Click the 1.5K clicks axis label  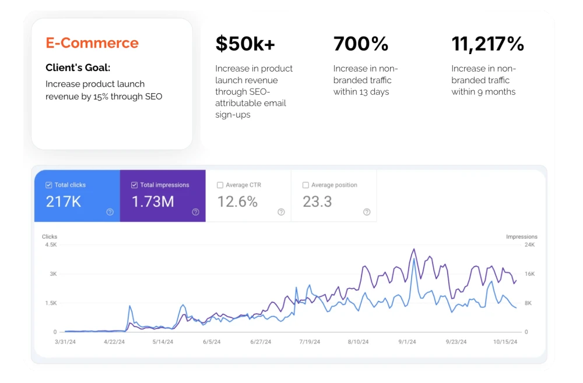[x=51, y=303]
